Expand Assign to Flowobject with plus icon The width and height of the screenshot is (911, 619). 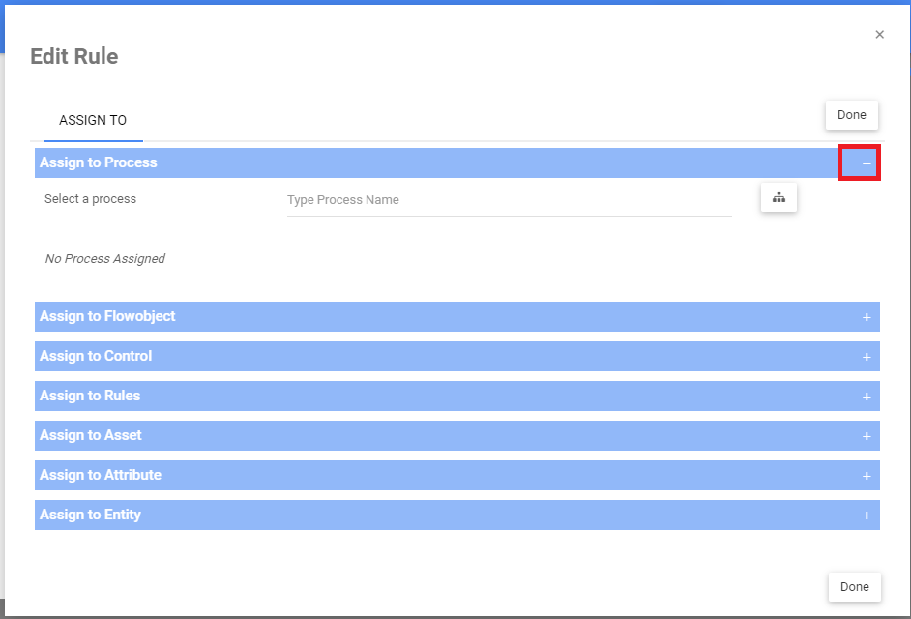click(x=866, y=317)
